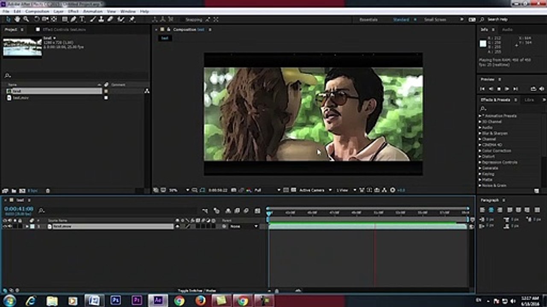Open Photoshop from the taskbar
This screenshot has width=547, height=307.
[x=115, y=301]
